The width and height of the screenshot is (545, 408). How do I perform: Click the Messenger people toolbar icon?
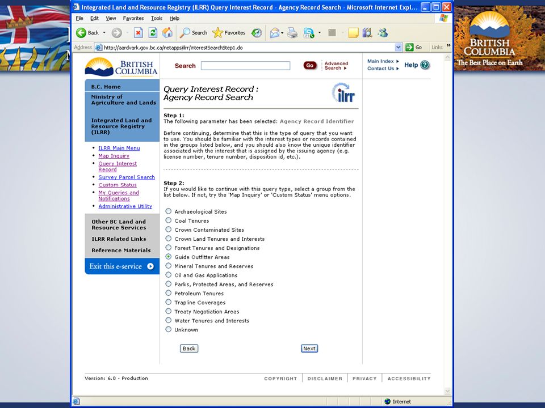[383, 33]
